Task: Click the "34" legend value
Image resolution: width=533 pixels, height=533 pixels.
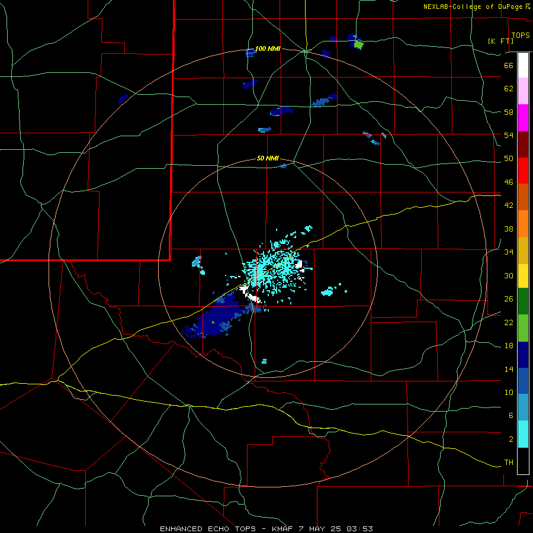Action: tap(509, 252)
